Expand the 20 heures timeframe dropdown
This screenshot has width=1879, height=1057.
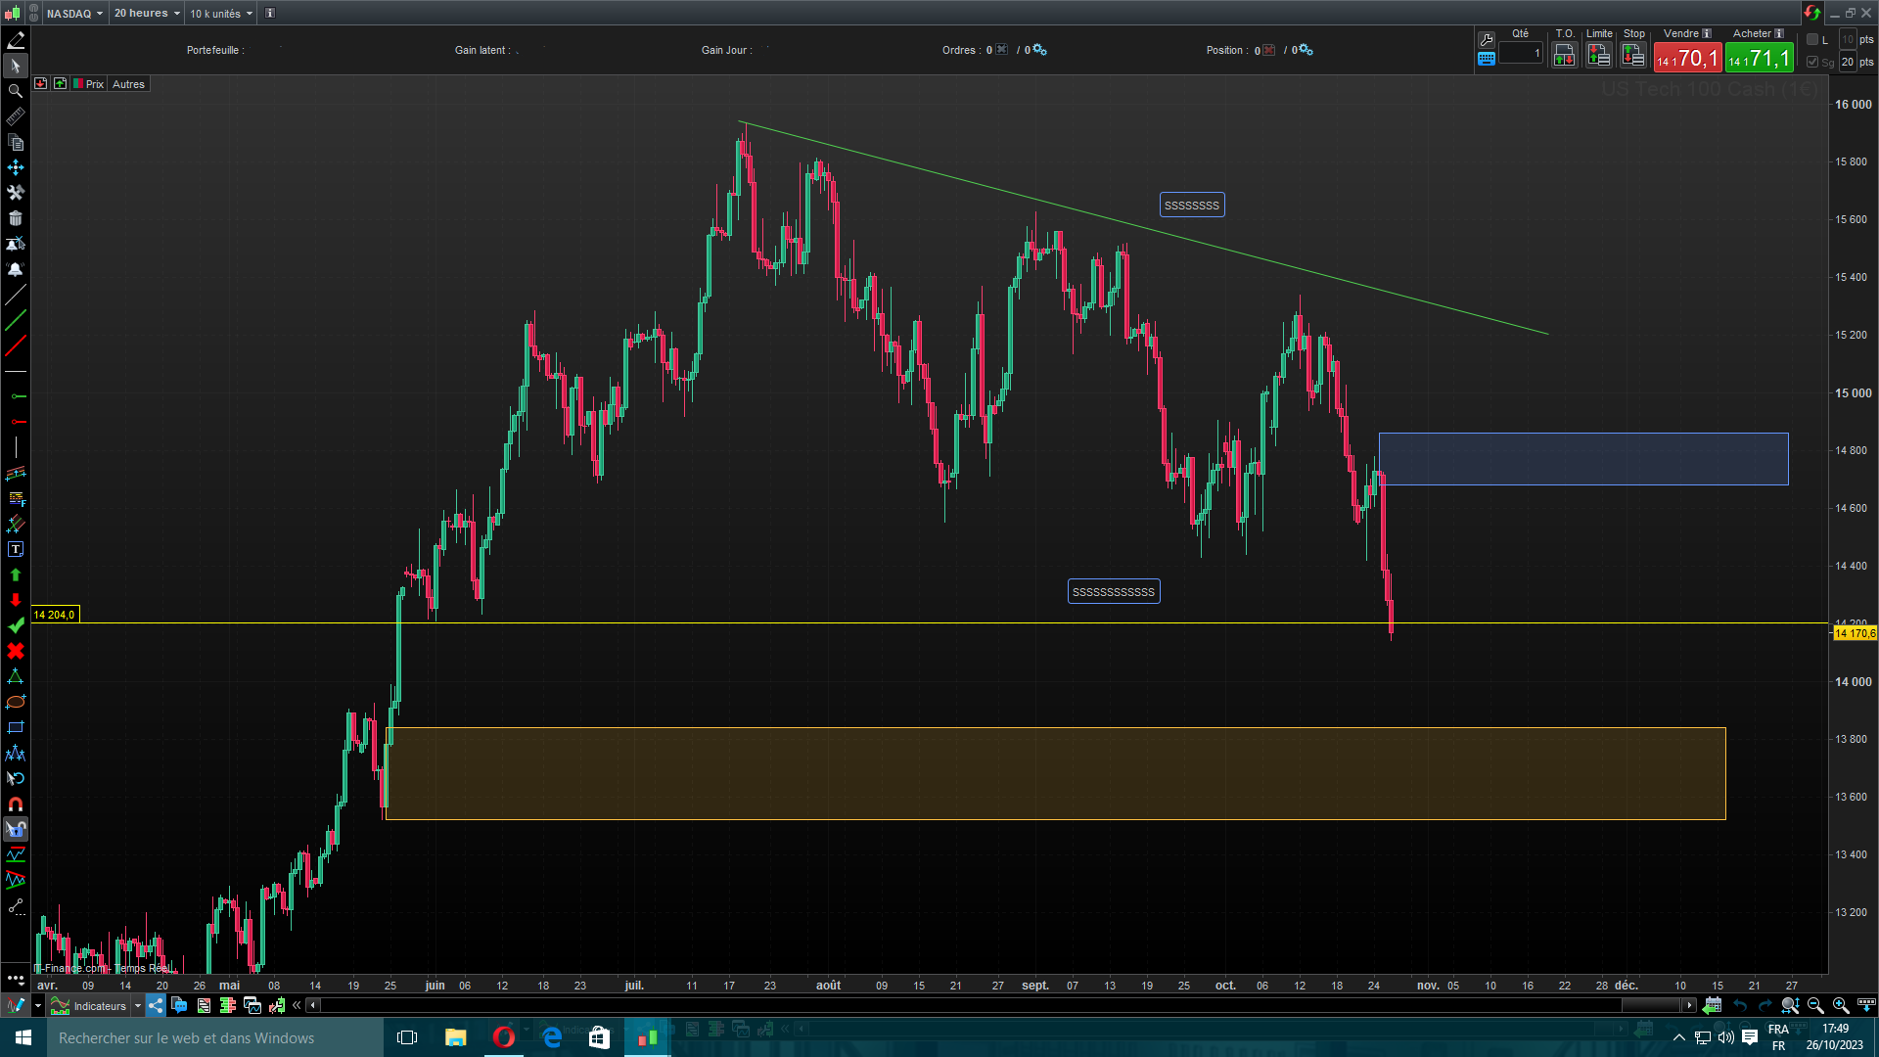pos(147,14)
